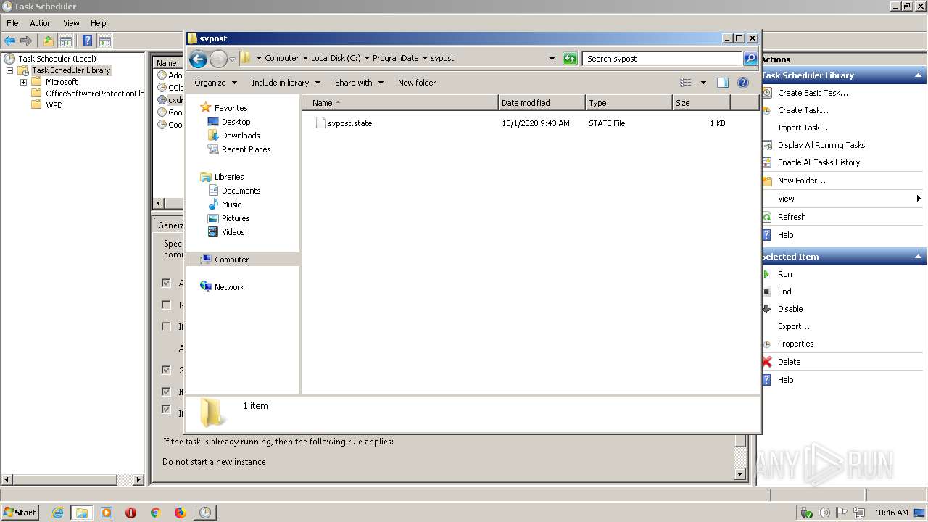Open the view options dropdown arrow
The image size is (928, 522).
[x=703, y=83]
